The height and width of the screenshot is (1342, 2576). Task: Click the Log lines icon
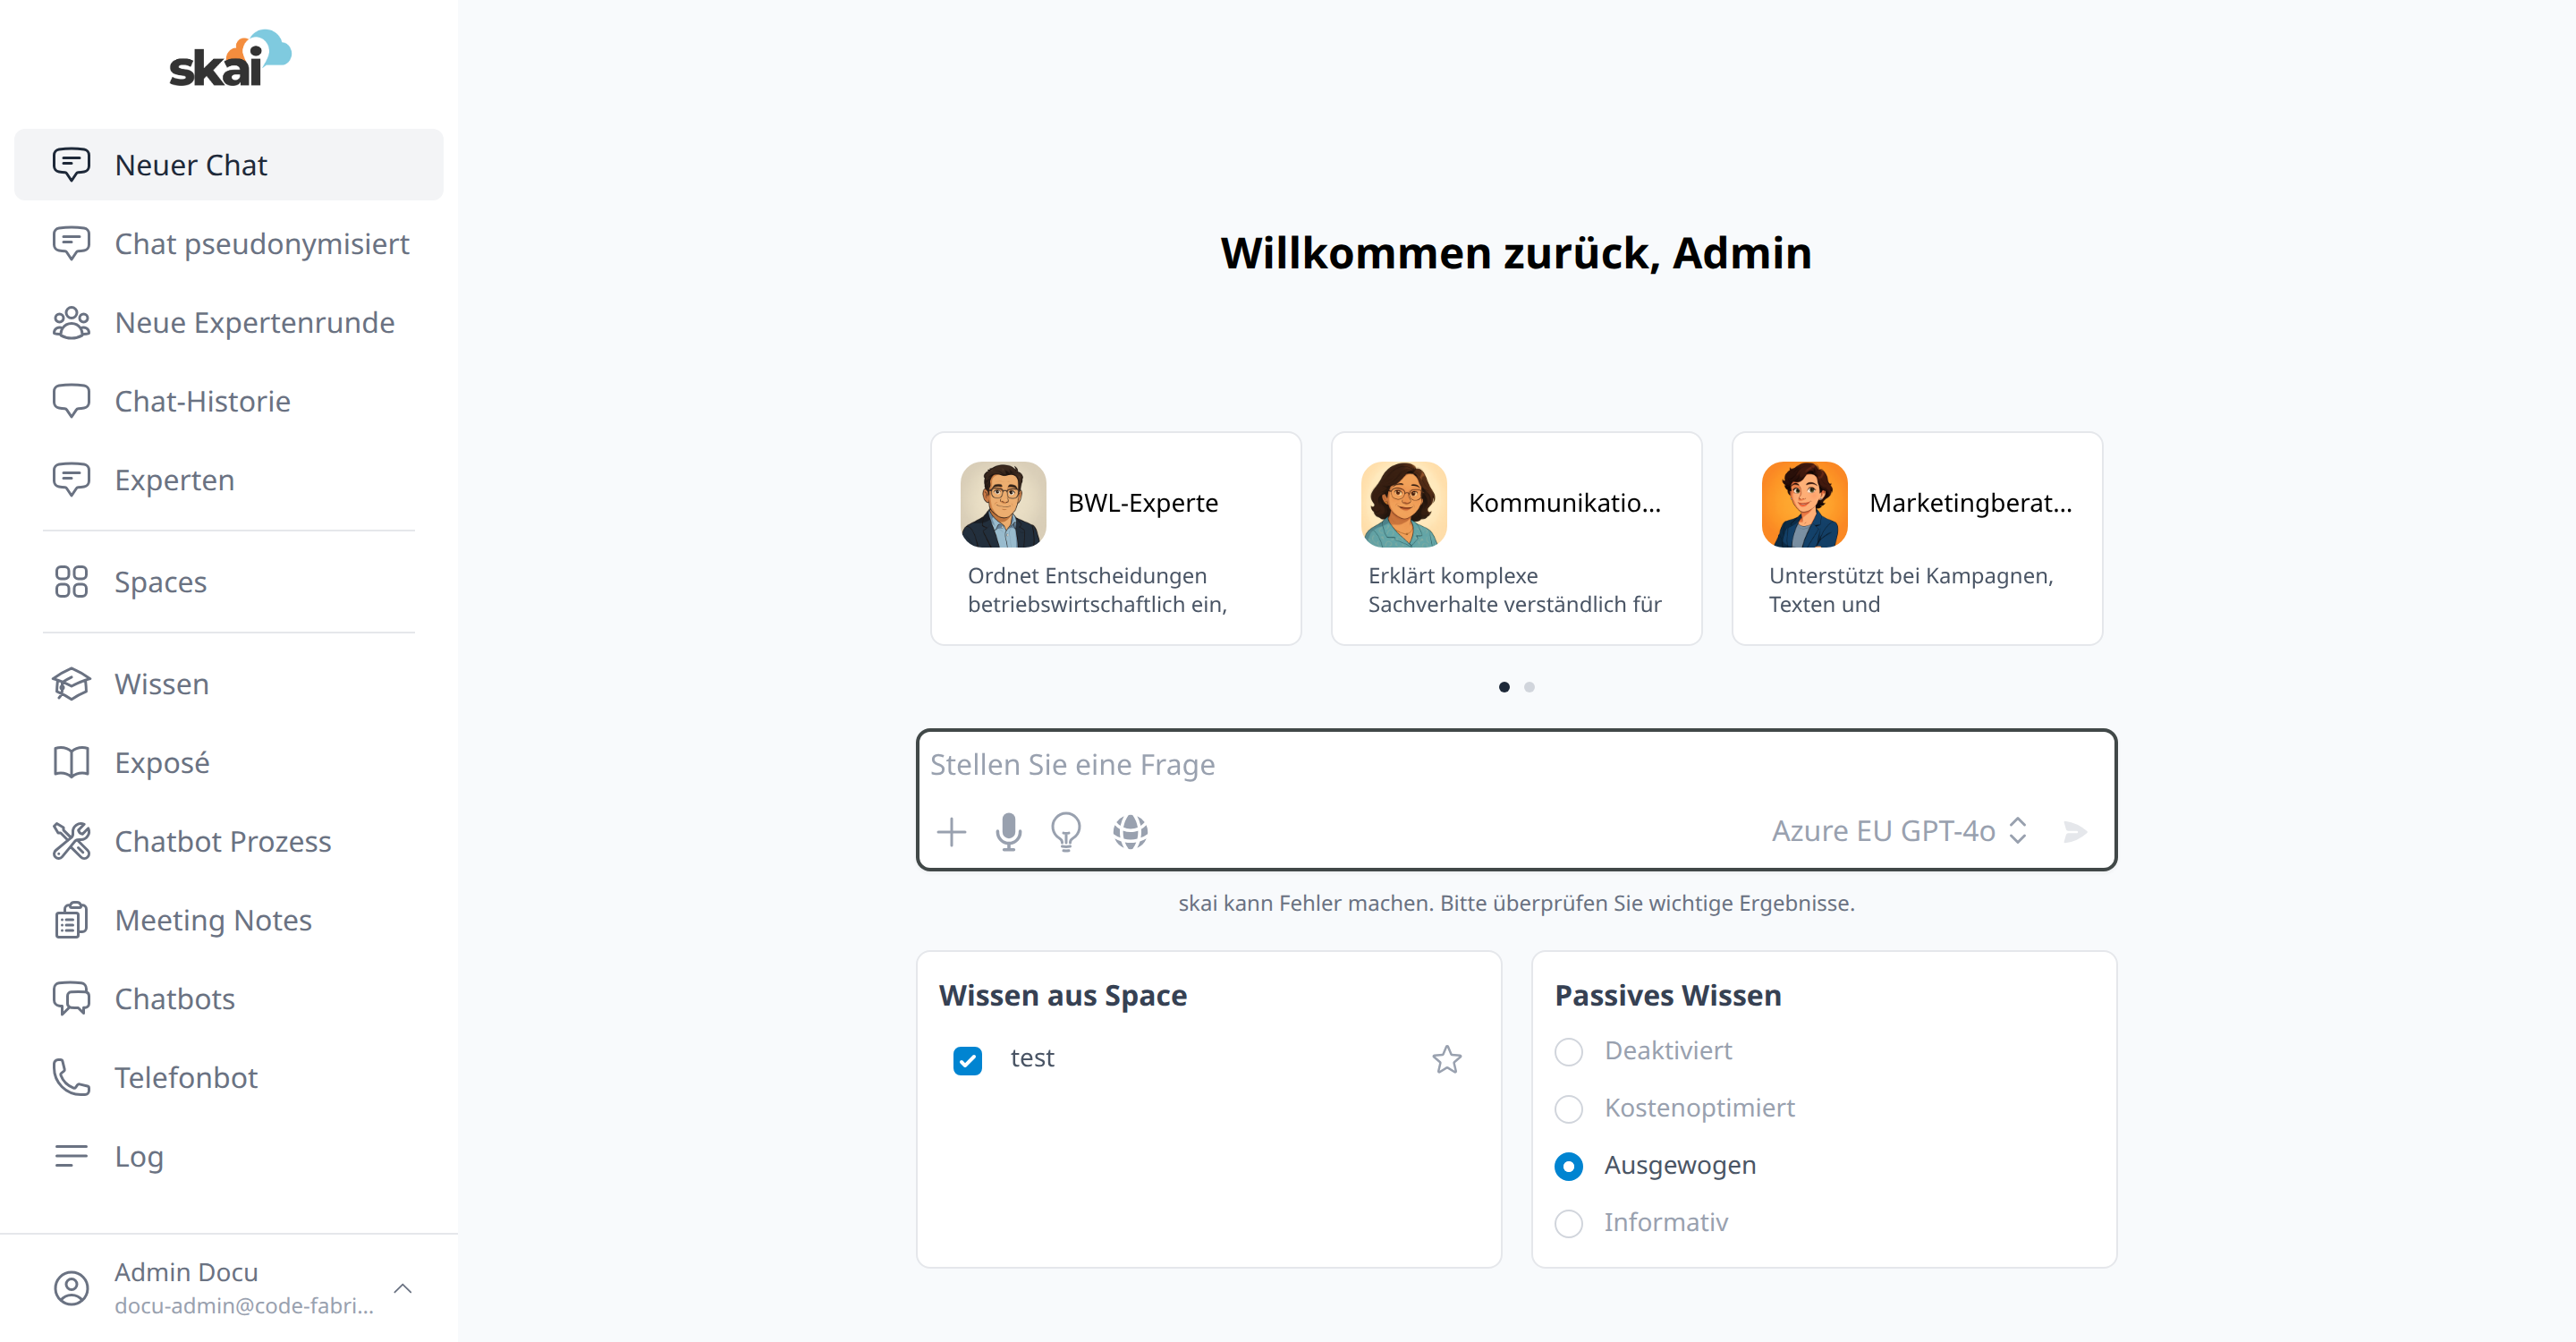point(71,1156)
